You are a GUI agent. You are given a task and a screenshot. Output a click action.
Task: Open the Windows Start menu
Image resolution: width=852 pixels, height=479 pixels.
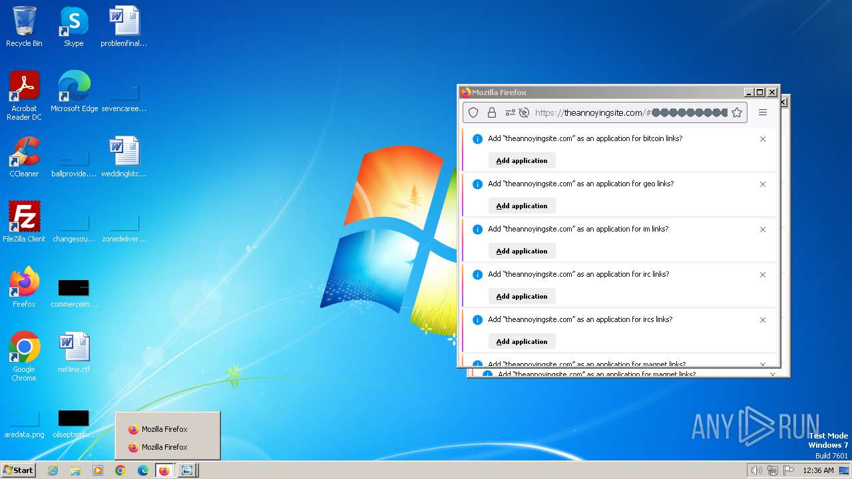(18, 470)
